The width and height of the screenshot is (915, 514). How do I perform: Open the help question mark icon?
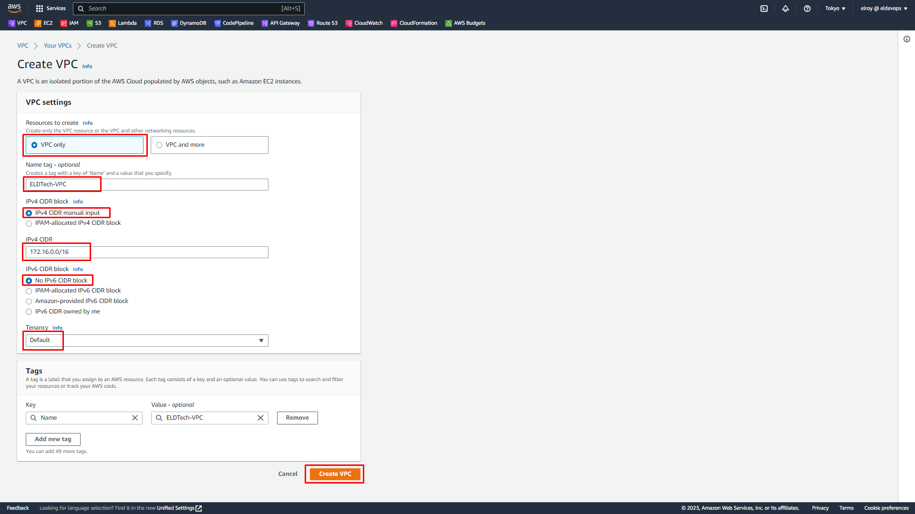click(807, 9)
